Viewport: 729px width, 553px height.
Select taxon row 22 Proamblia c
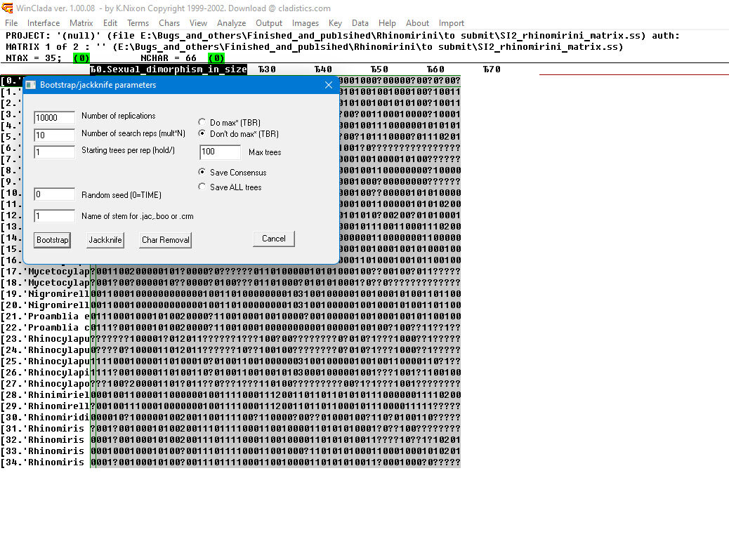[46, 328]
